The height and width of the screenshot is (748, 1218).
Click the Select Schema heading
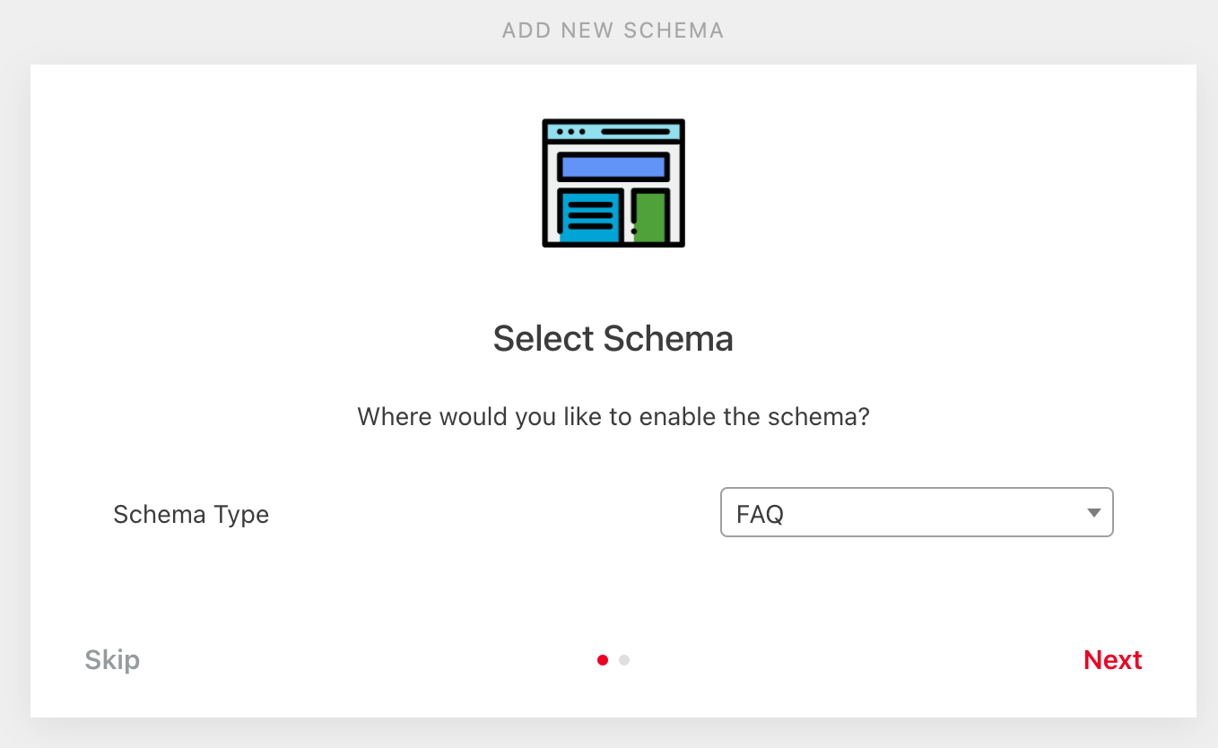point(613,339)
